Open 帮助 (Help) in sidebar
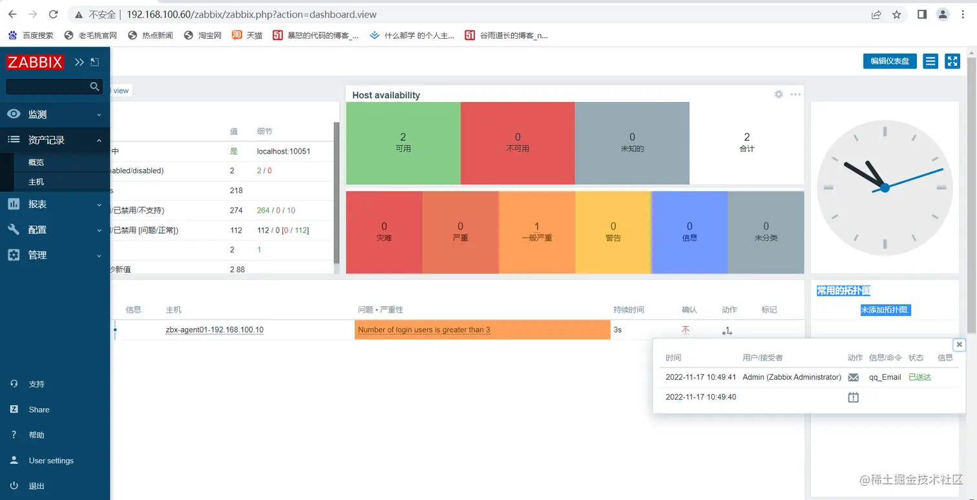The image size is (977, 500). click(37, 435)
